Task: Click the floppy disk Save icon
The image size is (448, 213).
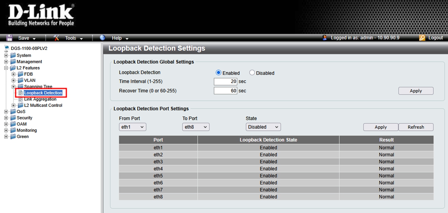Action: click(9, 38)
